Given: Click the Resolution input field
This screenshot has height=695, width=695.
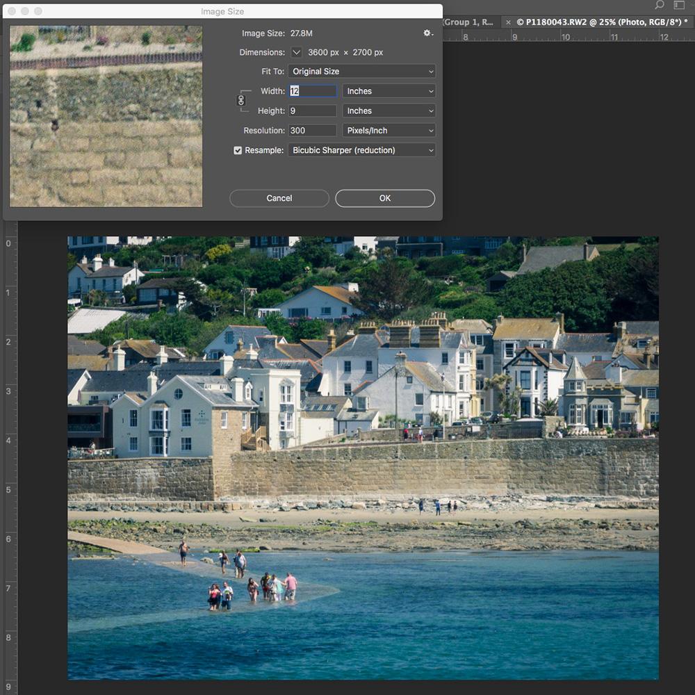Looking at the screenshot, I should (x=313, y=131).
